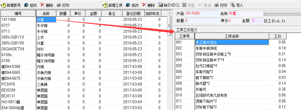
Task: Click the 新增工序 toolbar button
Action: click(113, 5)
